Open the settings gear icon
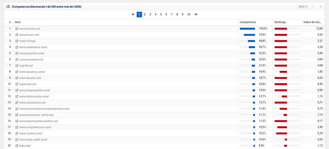The height and width of the screenshot is (149, 329). coord(321,7)
